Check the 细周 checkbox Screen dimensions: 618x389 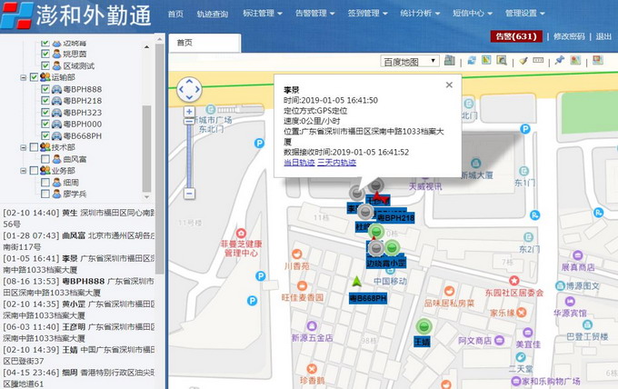pos(45,183)
